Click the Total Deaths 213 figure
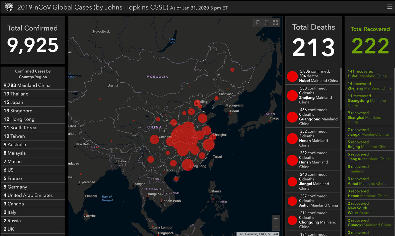This screenshot has height=236, width=395. pyautogui.click(x=313, y=47)
